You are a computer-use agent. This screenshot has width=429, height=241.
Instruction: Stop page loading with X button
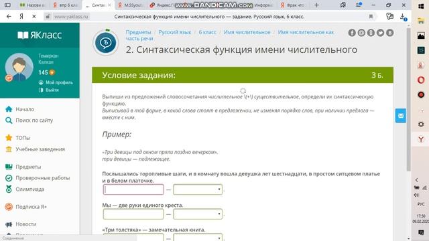(34, 17)
